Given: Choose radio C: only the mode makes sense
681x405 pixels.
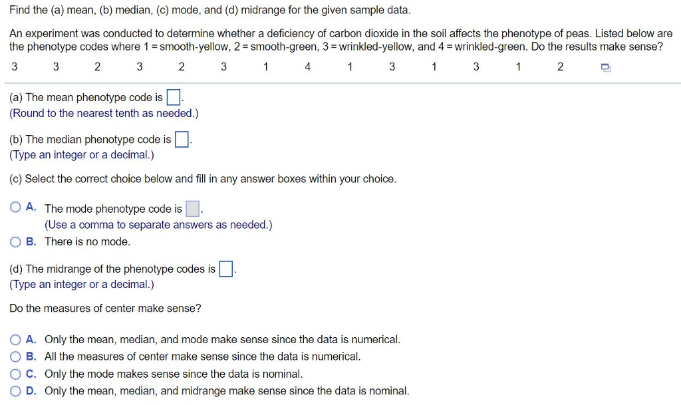Looking at the screenshot, I should 16,374.
